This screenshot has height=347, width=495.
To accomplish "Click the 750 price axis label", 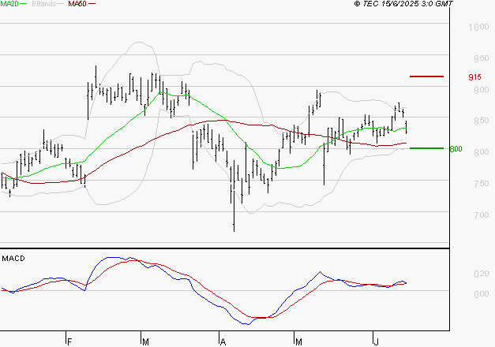I will point(480,184).
